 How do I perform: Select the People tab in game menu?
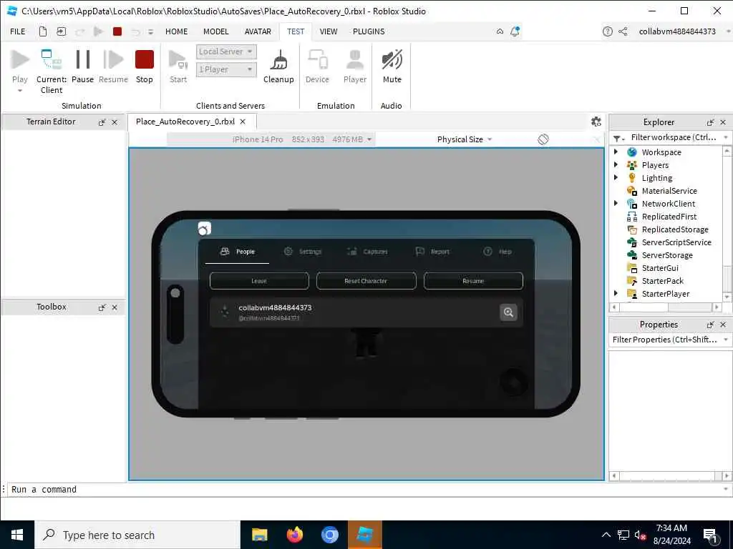(237, 252)
